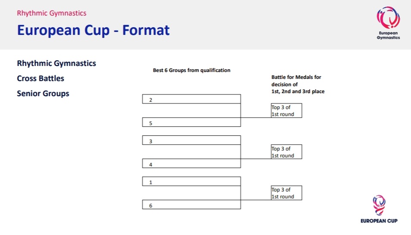Screen dimensions: 411x235
Task: Select the bracket box labeled 3
Action: 191,140
